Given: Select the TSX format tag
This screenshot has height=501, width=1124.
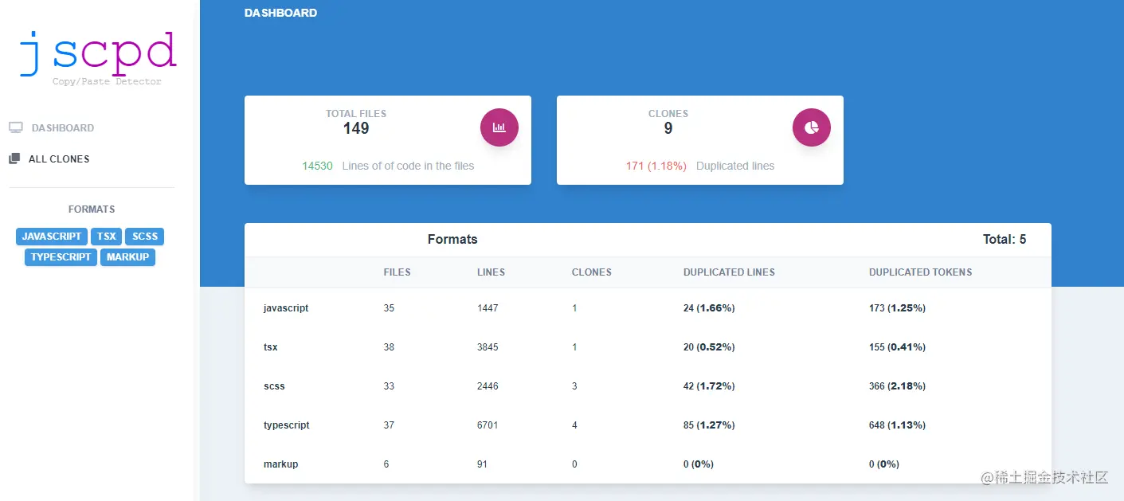Looking at the screenshot, I should pos(107,237).
